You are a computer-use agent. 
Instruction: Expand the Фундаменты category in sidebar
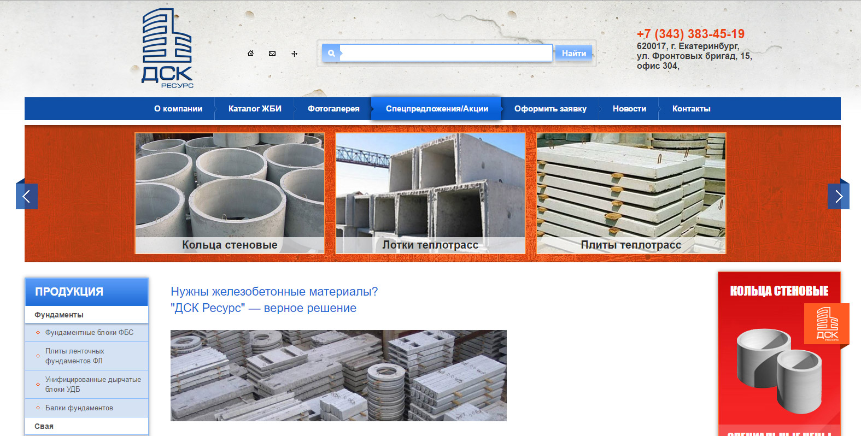tap(59, 315)
